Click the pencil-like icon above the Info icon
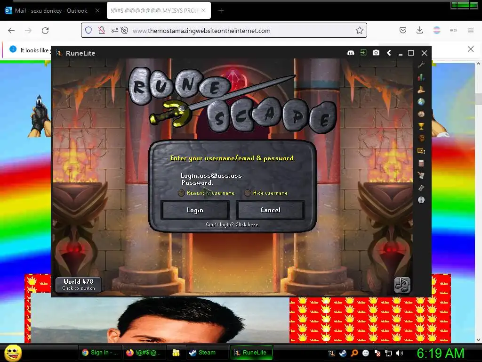The width and height of the screenshot is (482, 362). (x=421, y=188)
